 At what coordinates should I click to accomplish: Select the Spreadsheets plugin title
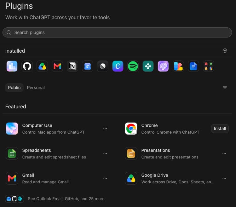(37, 150)
